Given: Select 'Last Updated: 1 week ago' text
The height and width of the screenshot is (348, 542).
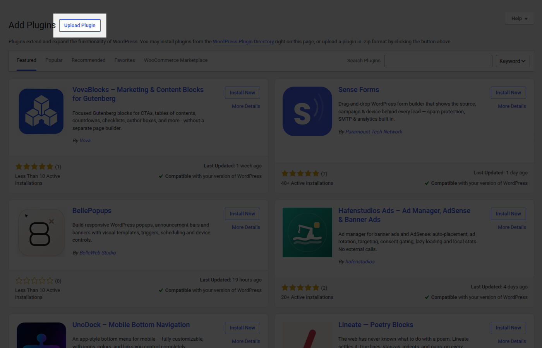Looking at the screenshot, I should (x=233, y=166).
